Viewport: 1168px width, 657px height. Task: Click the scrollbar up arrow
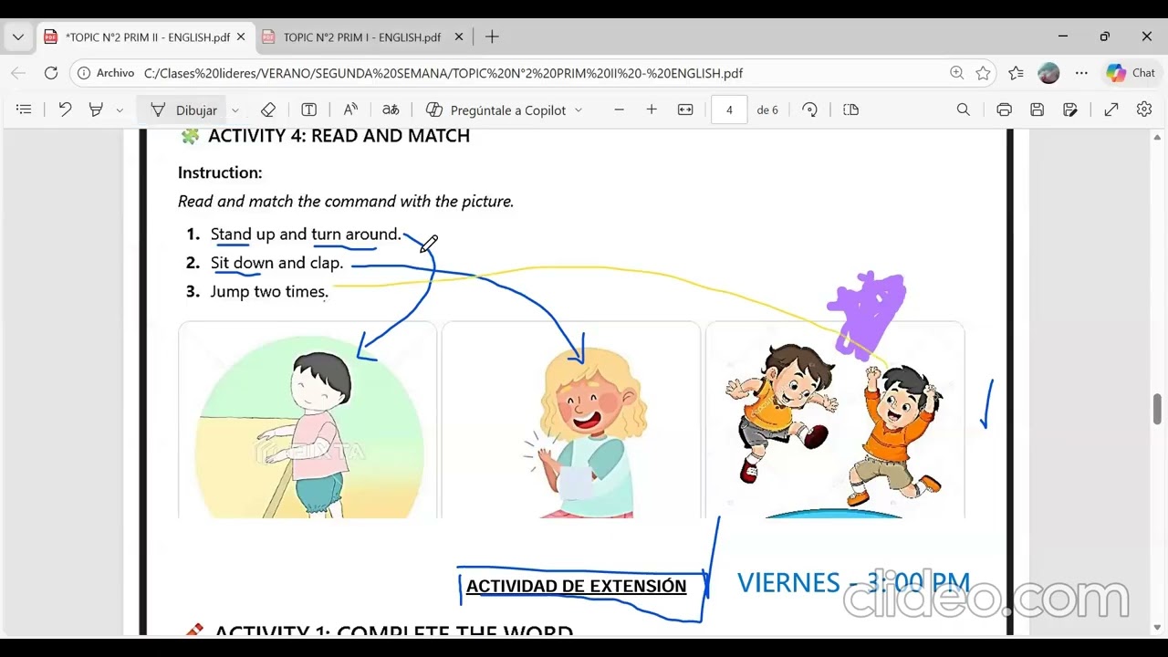(x=1158, y=138)
